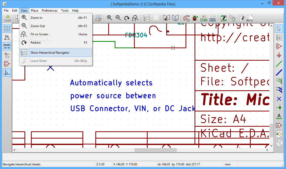The width and height of the screenshot is (286, 169).
Task: Click the 'USB Connector, VIN, or DC Jack' text
Action: pyautogui.click(x=133, y=109)
